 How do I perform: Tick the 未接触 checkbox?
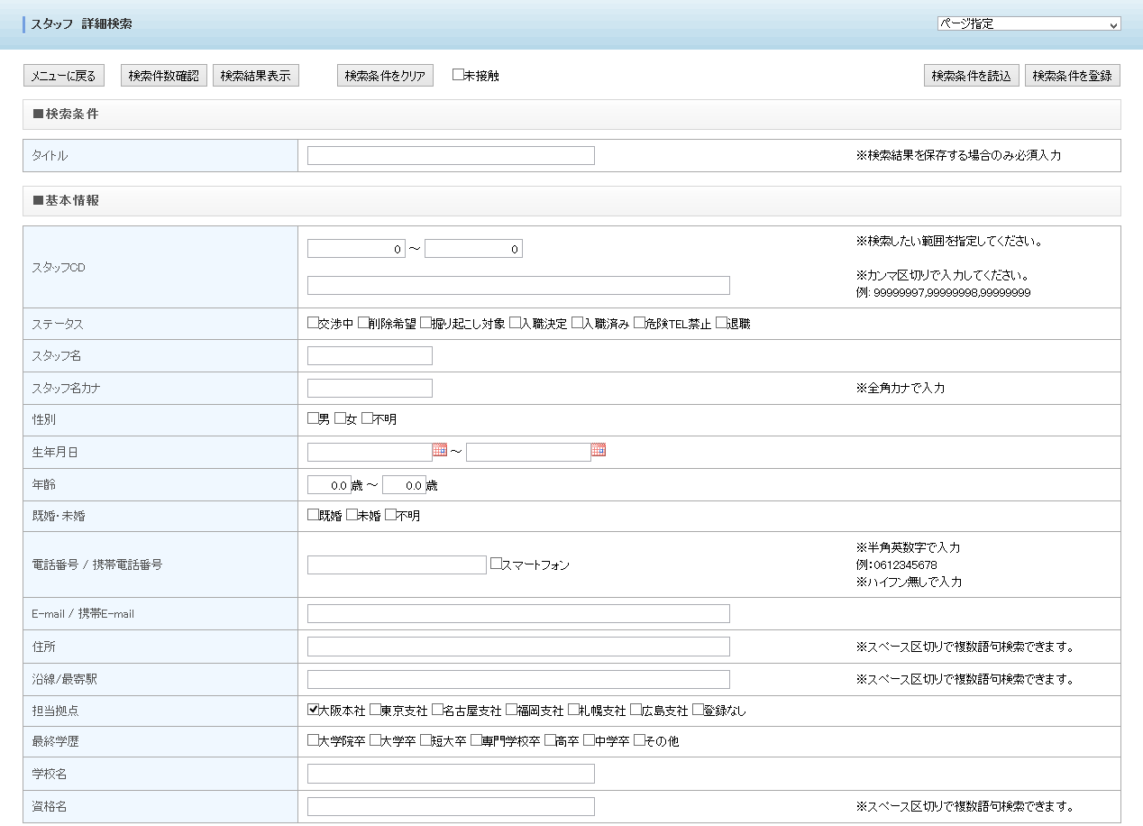pyautogui.click(x=458, y=75)
